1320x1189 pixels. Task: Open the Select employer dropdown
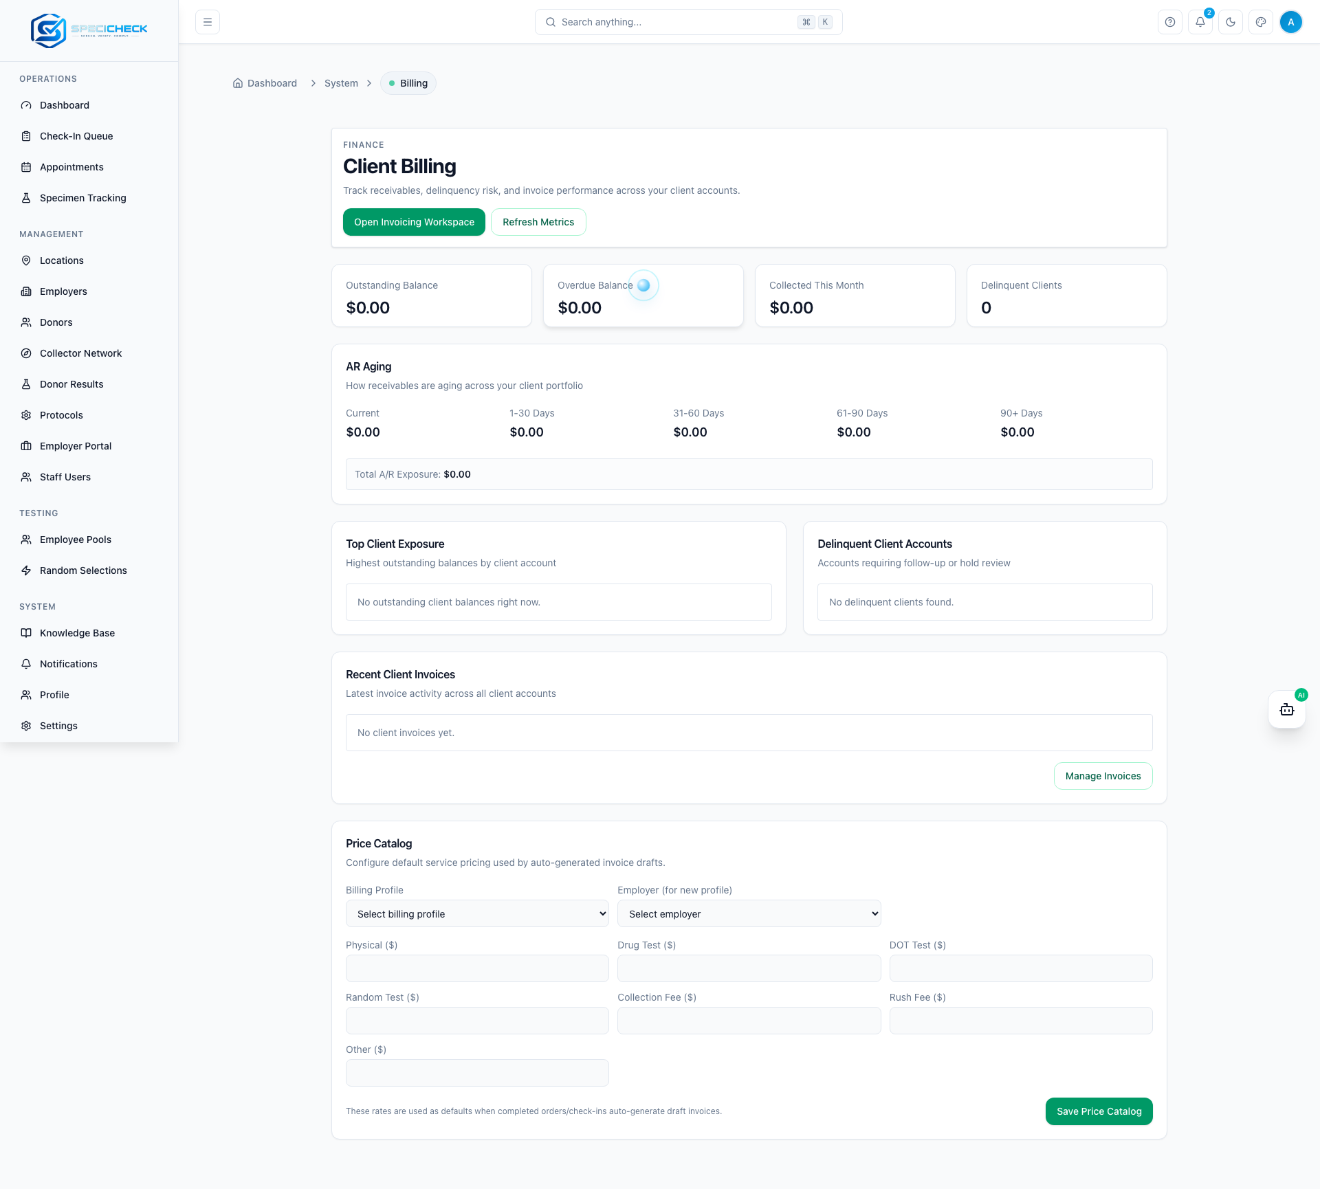click(749, 913)
